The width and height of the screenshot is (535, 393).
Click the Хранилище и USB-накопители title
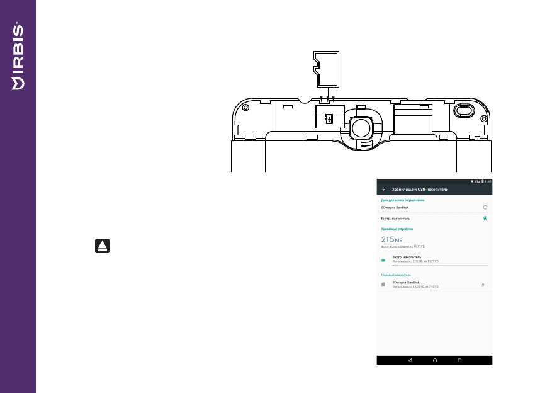[420, 189]
